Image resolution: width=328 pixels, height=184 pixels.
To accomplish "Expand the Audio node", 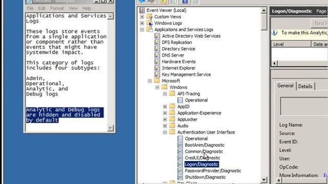I will click(165, 126).
